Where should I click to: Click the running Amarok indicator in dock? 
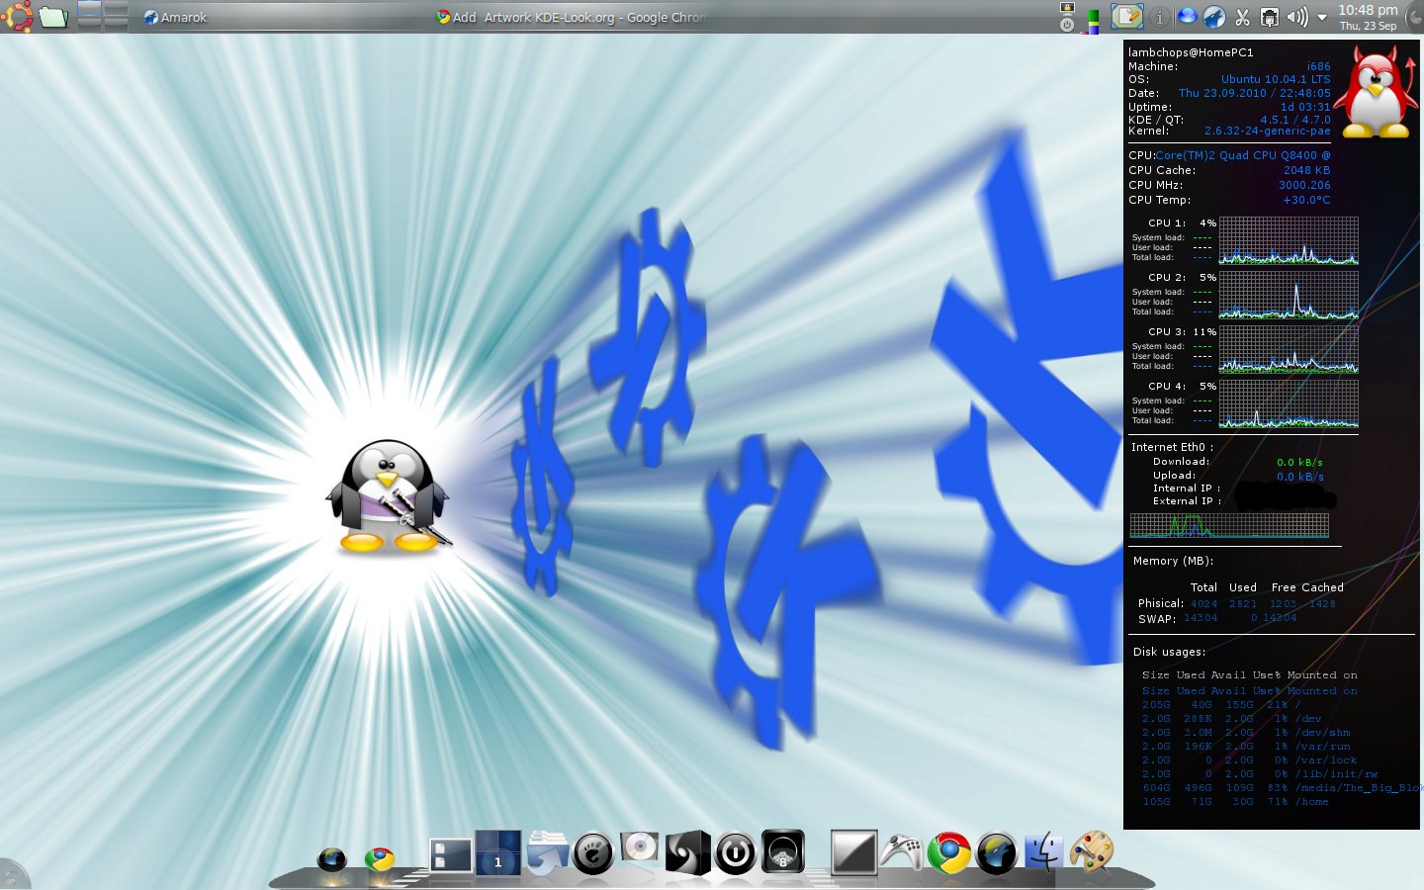331,859
